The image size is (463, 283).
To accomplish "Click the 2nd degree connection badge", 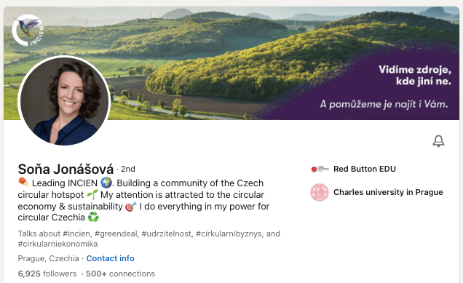I will click(x=128, y=169).
